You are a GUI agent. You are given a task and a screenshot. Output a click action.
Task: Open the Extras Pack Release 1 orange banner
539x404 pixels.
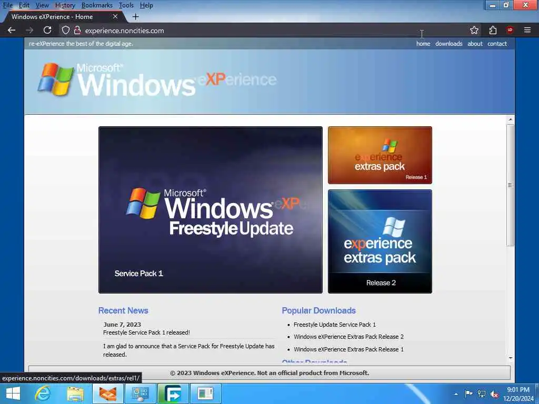tap(380, 155)
